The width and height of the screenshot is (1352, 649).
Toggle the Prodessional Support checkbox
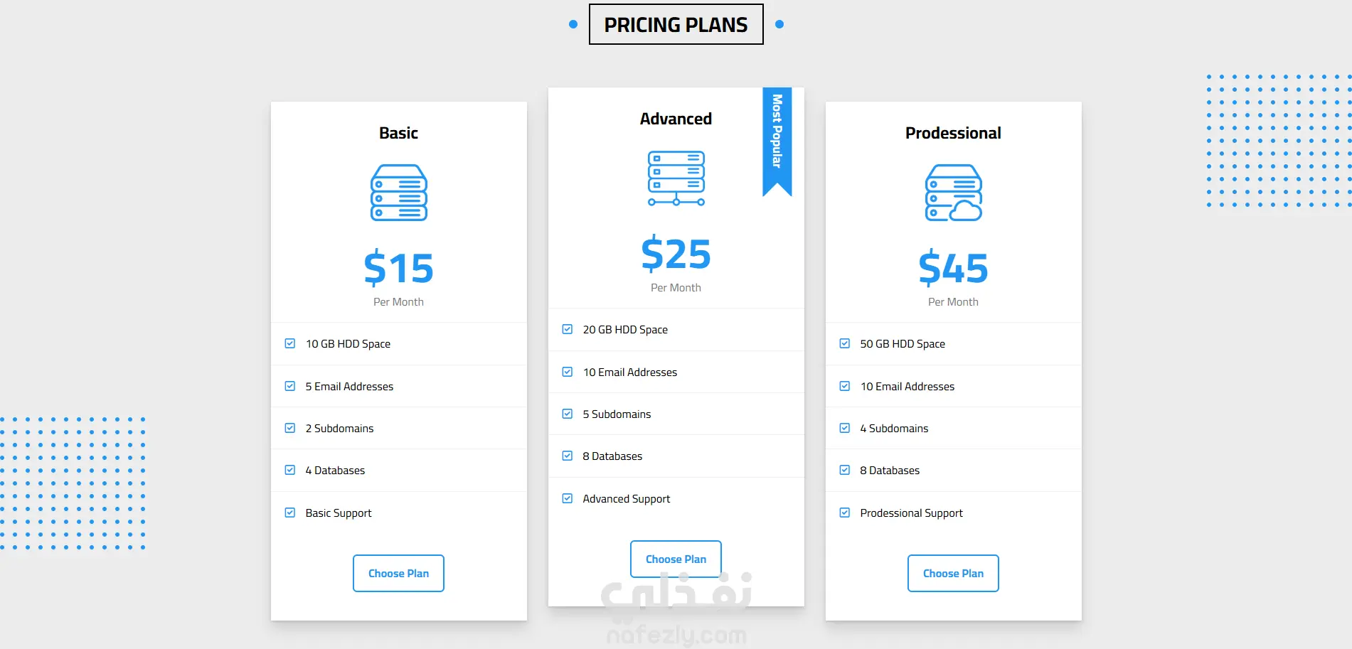(845, 513)
